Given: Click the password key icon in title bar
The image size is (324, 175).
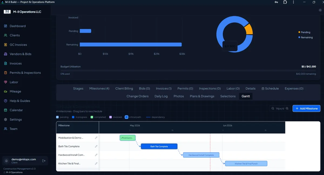Looking at the screenshot, I should (276, 2).
